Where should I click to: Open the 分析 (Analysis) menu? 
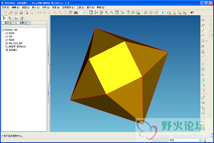[45, 7]
